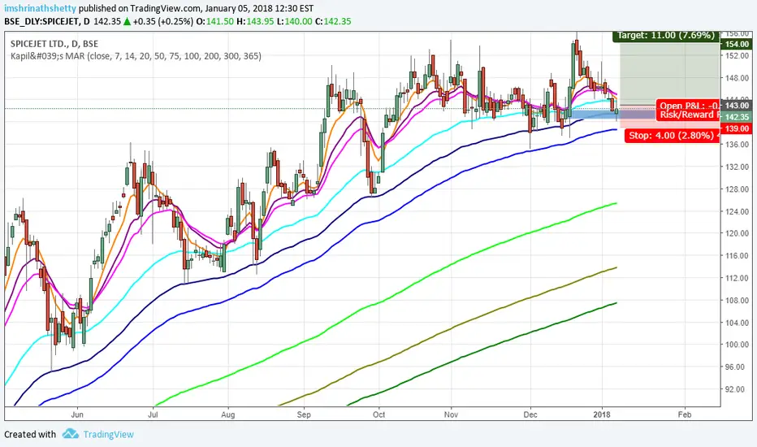Click the Dec label on time axis
This screenshot has height=447, width=757.
[x=530, y=414]
